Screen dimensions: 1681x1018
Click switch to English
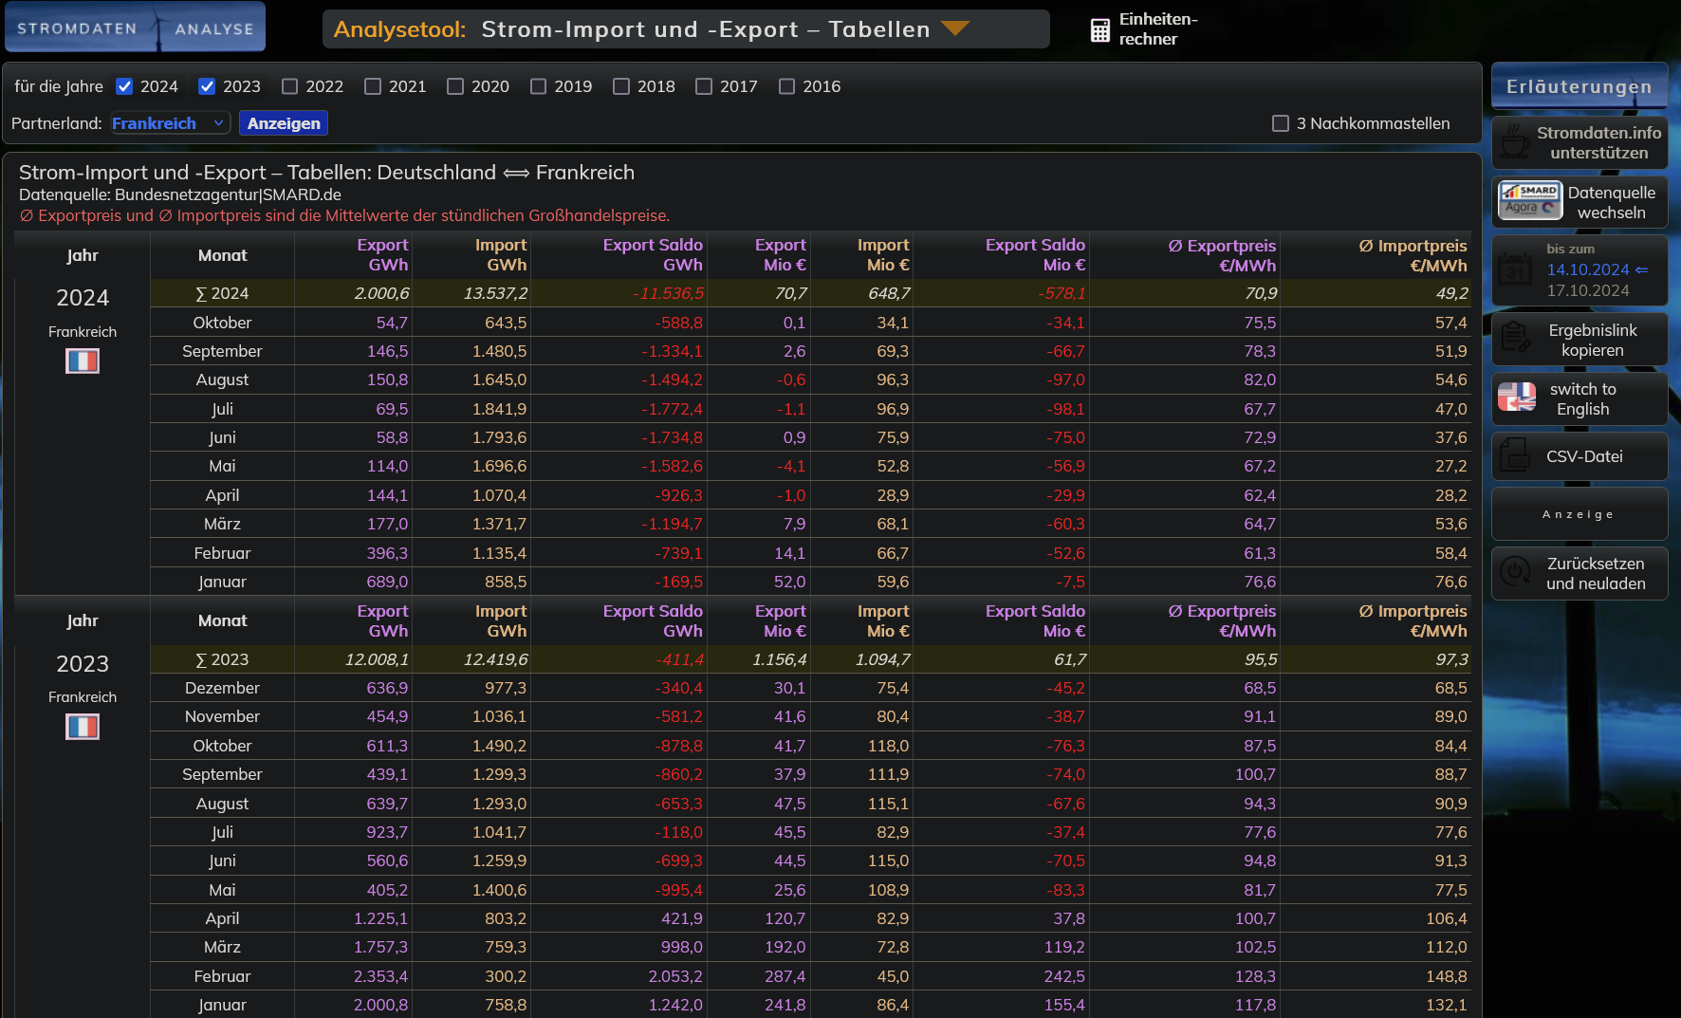pyautogui.click(x=1579, y=398)
